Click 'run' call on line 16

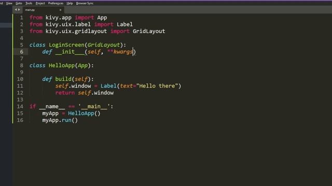tap(66, 120)
